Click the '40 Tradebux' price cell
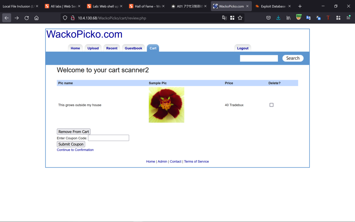 (x=234, y=105)
